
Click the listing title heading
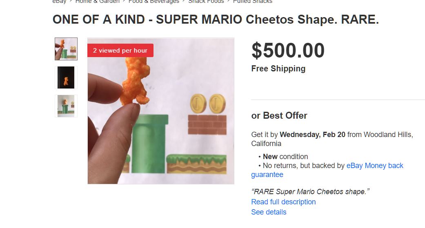click(216, 20)
